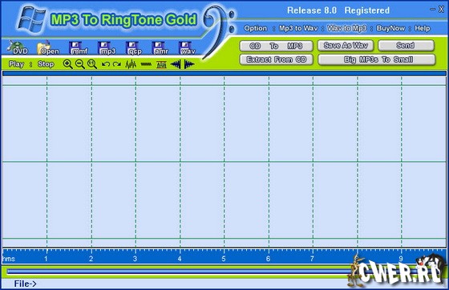This screenshot has height=290, width=449.
Task: Save ringtone as amr format
Action: click(160, 48)
